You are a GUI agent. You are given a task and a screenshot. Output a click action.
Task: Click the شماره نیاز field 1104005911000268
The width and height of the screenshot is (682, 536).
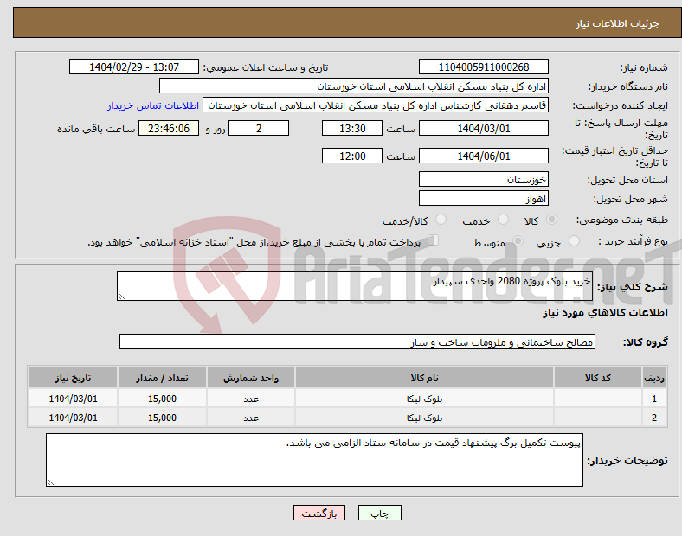coord(483,67)
